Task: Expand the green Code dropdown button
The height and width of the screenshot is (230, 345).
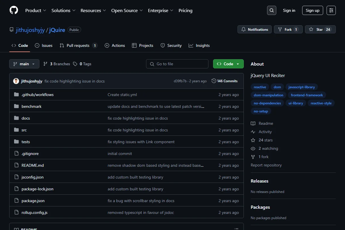Action: [228, 64]
